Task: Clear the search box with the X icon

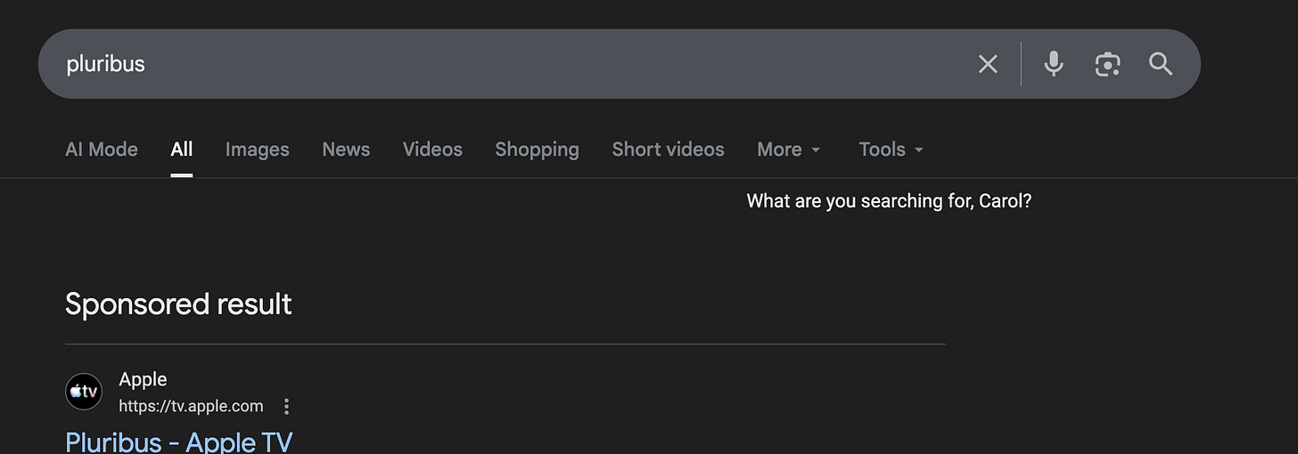Action: coord(988,64)
